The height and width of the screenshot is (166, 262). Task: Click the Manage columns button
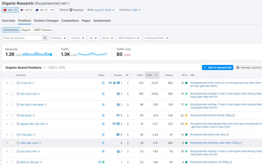coord(248,67)
